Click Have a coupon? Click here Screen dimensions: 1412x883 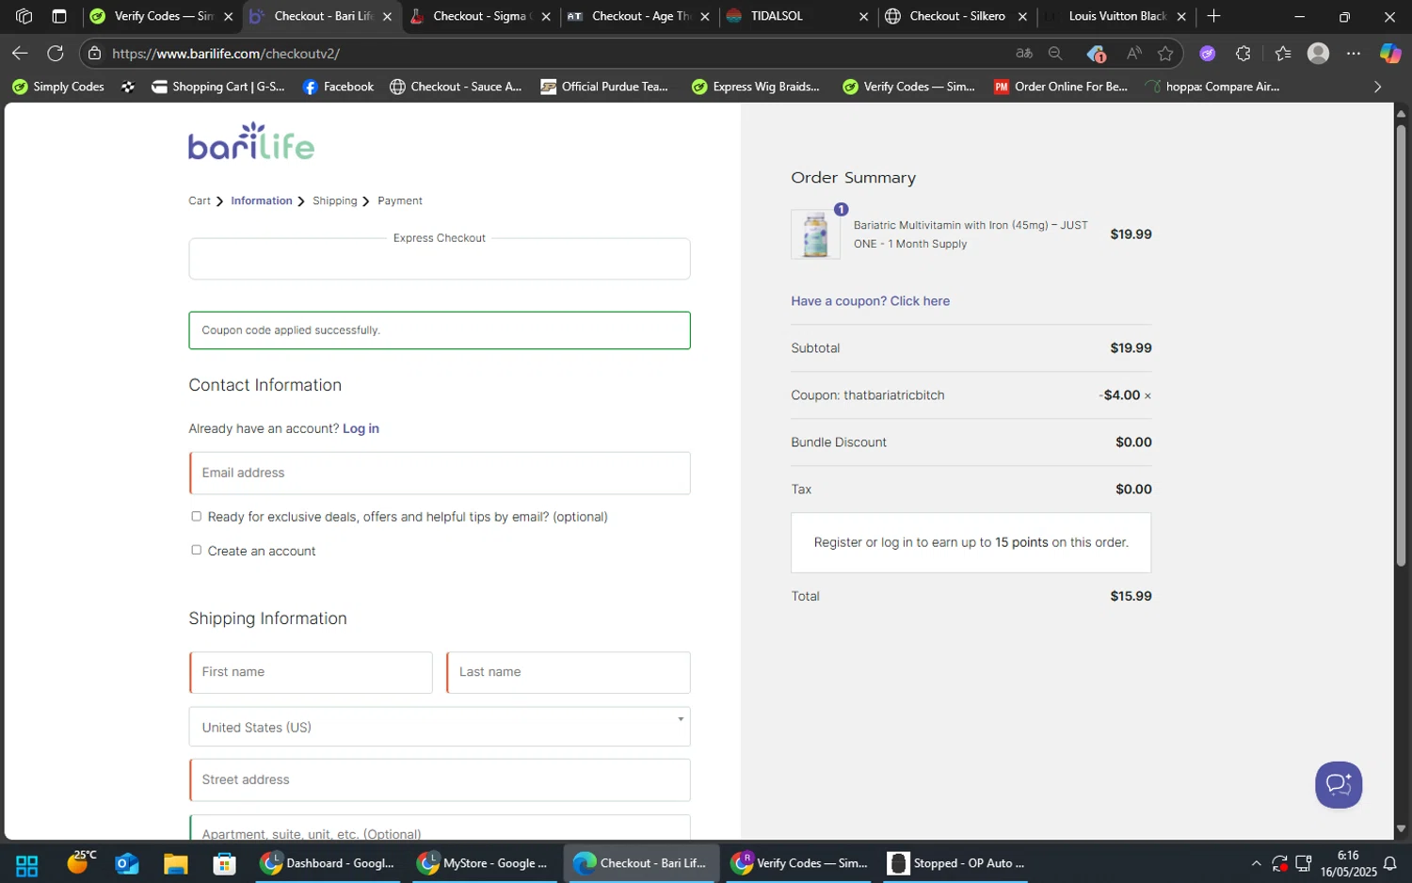(871, 301)
